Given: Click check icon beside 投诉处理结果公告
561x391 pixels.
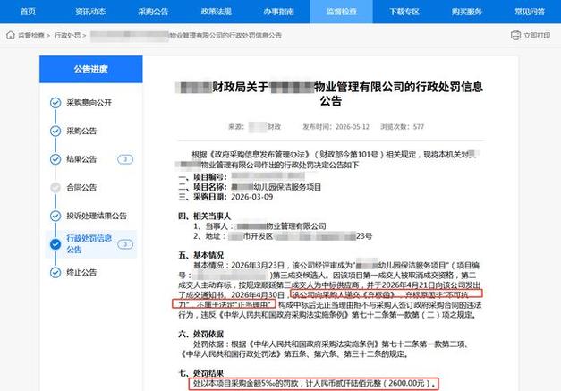Looking at the screenshot, I should point(55,216).
